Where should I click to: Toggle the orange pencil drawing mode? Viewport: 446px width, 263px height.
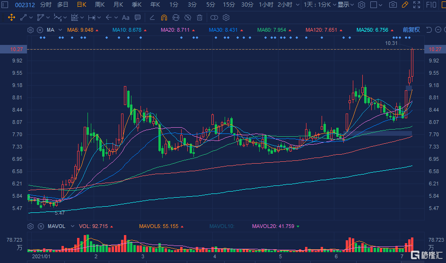tap(405, 5)
